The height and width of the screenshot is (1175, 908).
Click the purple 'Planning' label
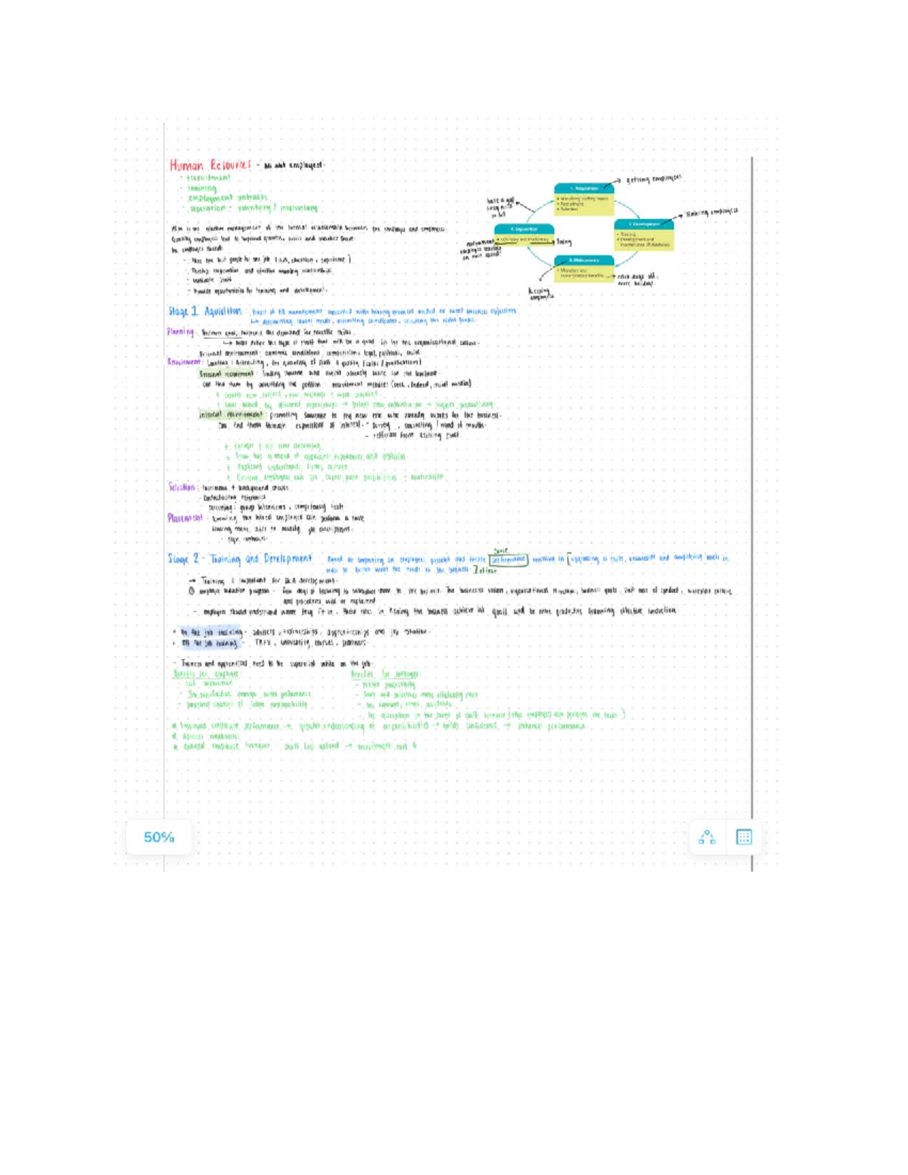tap(181, 331)
